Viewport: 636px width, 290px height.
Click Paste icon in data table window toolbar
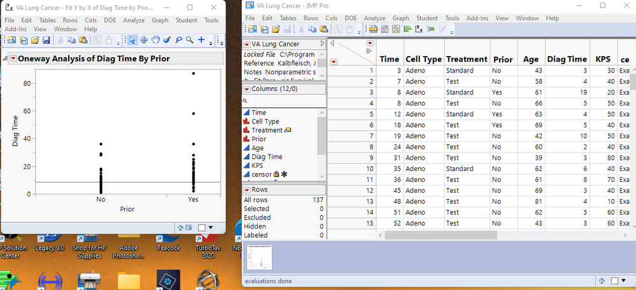tap(323, 29)
